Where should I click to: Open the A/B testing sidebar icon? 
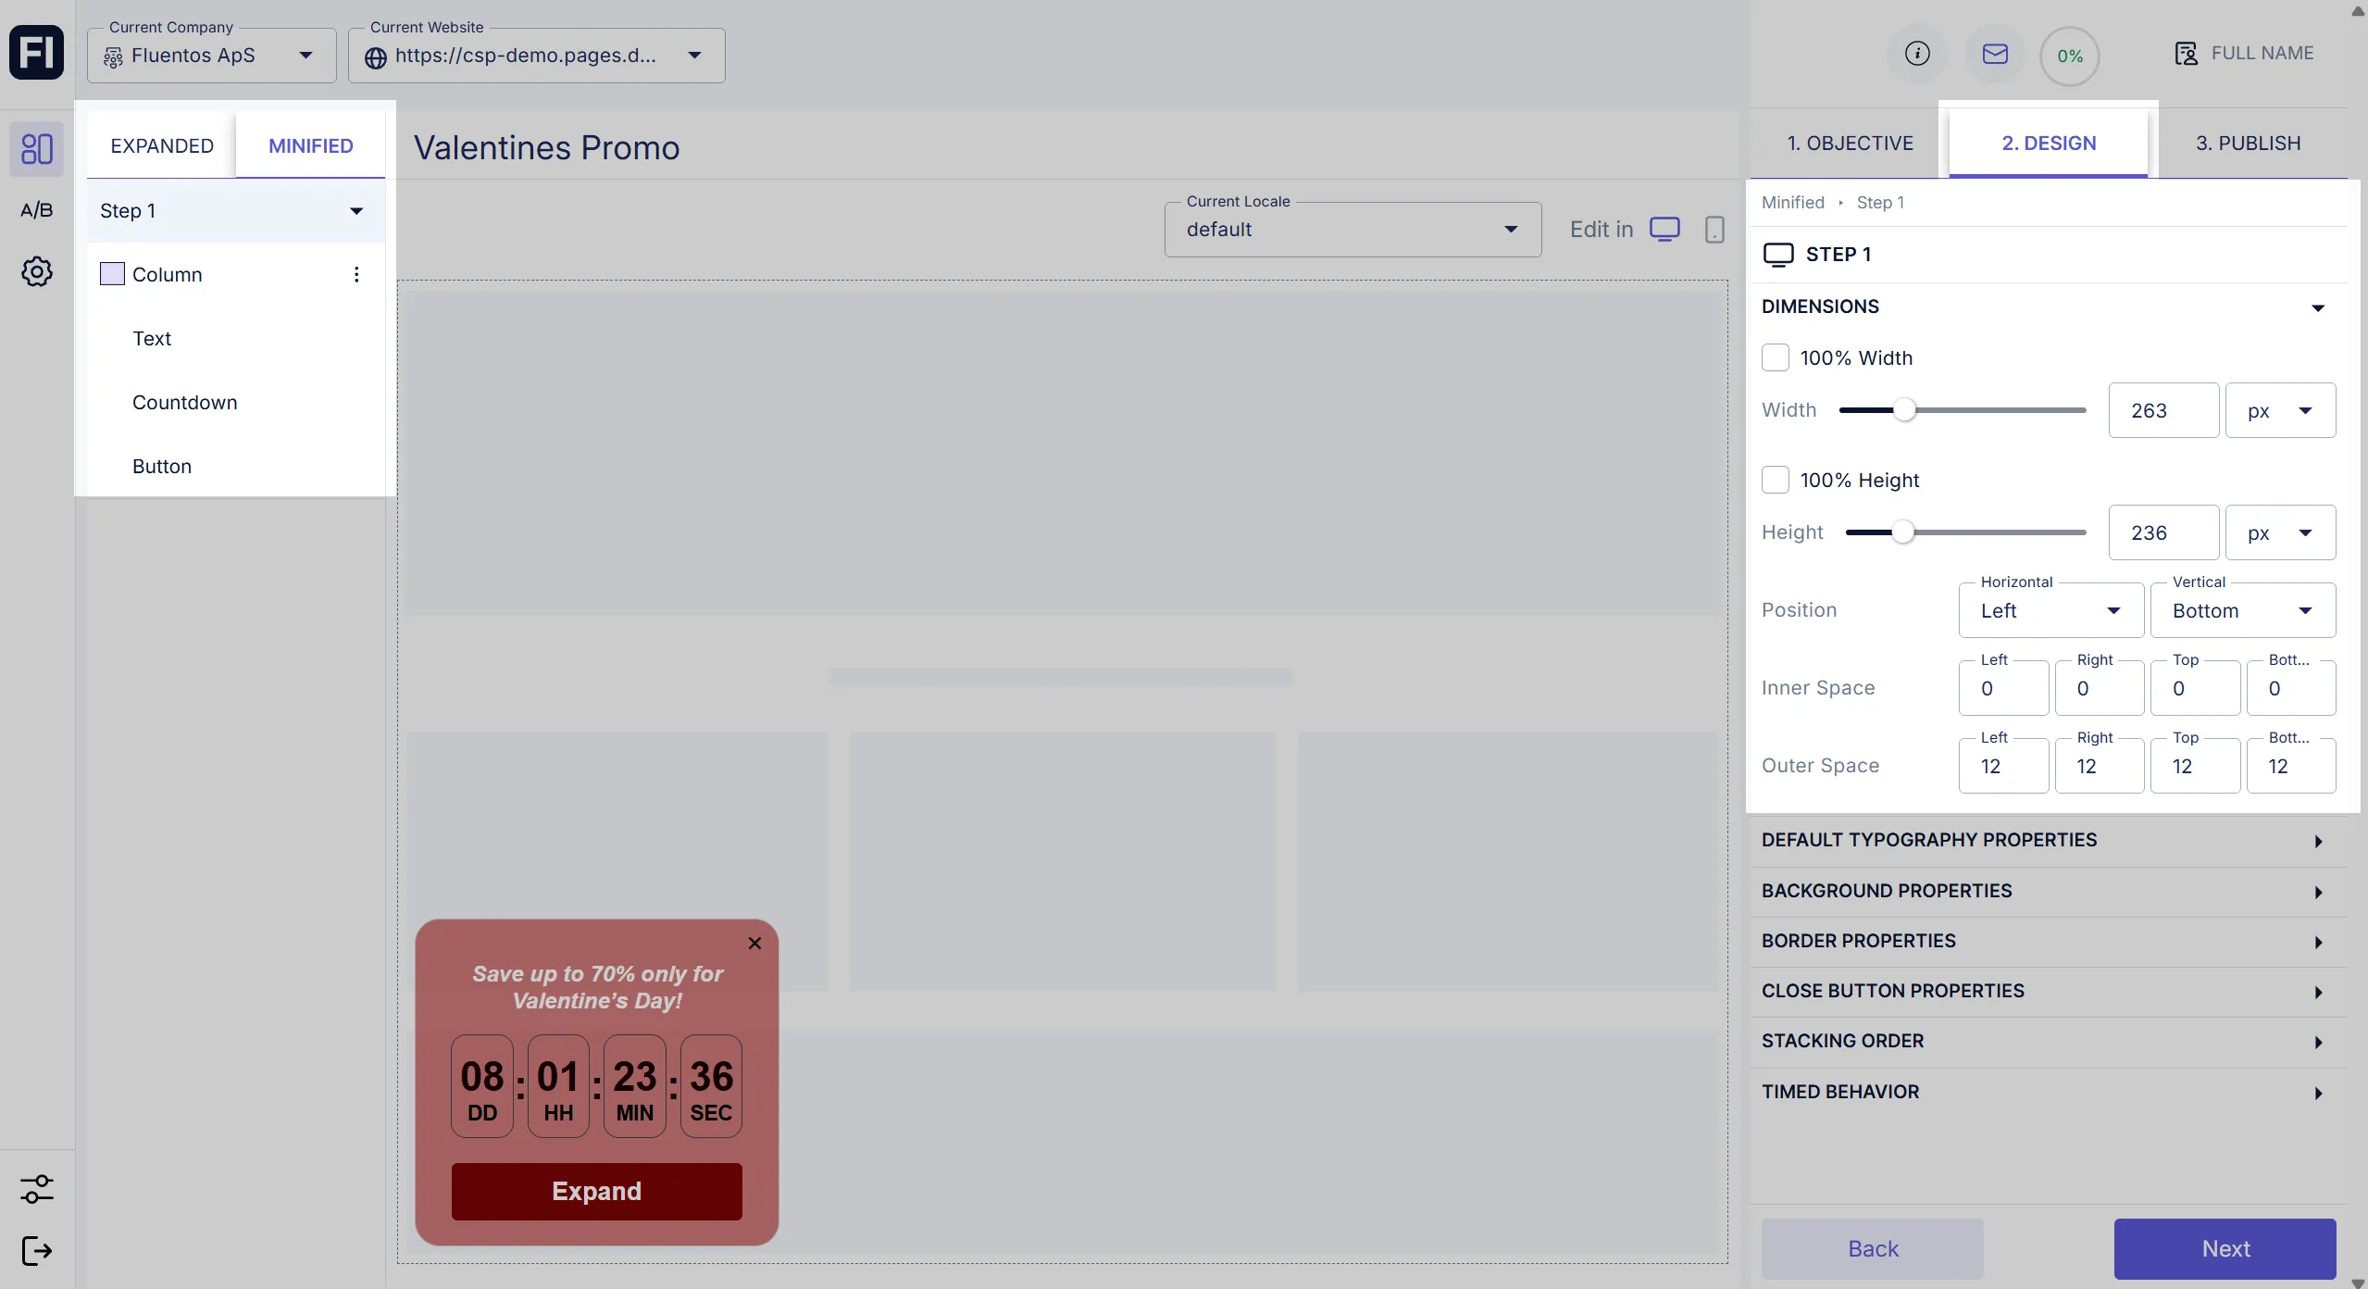click(37, 210)
